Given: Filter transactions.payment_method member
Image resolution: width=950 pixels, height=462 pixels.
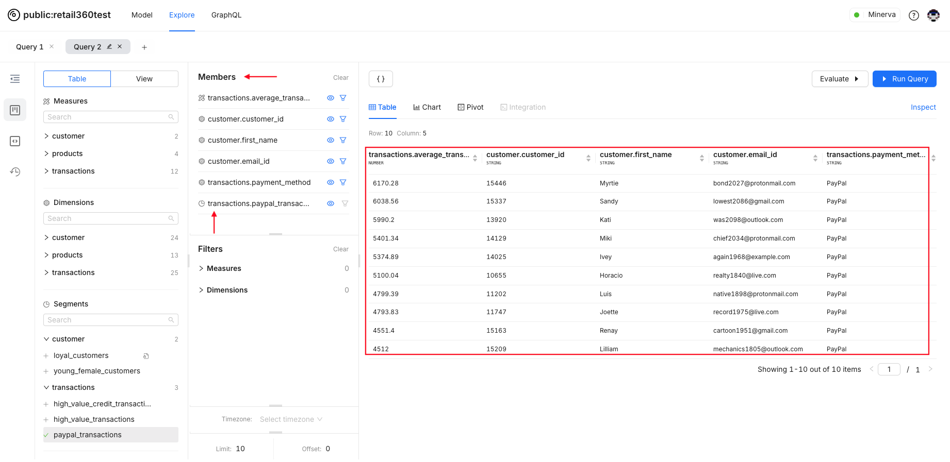Looking at the screenshot, I should tap(343, 182).
